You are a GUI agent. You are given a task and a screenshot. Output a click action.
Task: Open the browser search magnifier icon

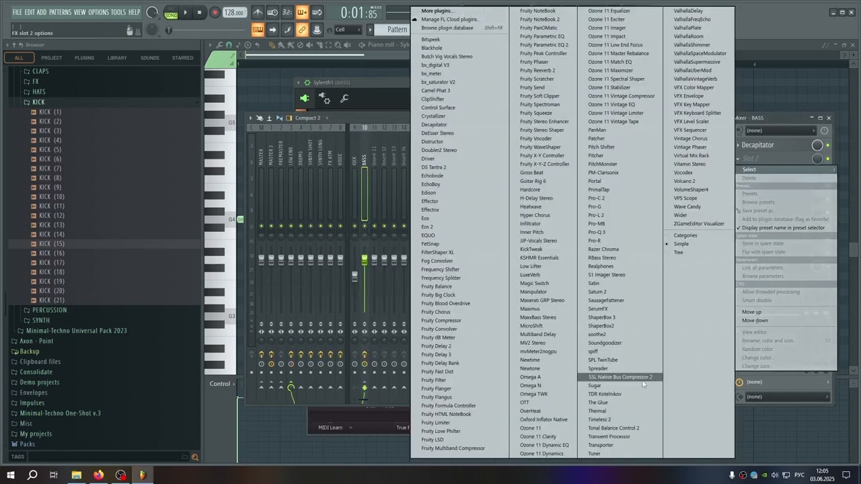(195, 457)
